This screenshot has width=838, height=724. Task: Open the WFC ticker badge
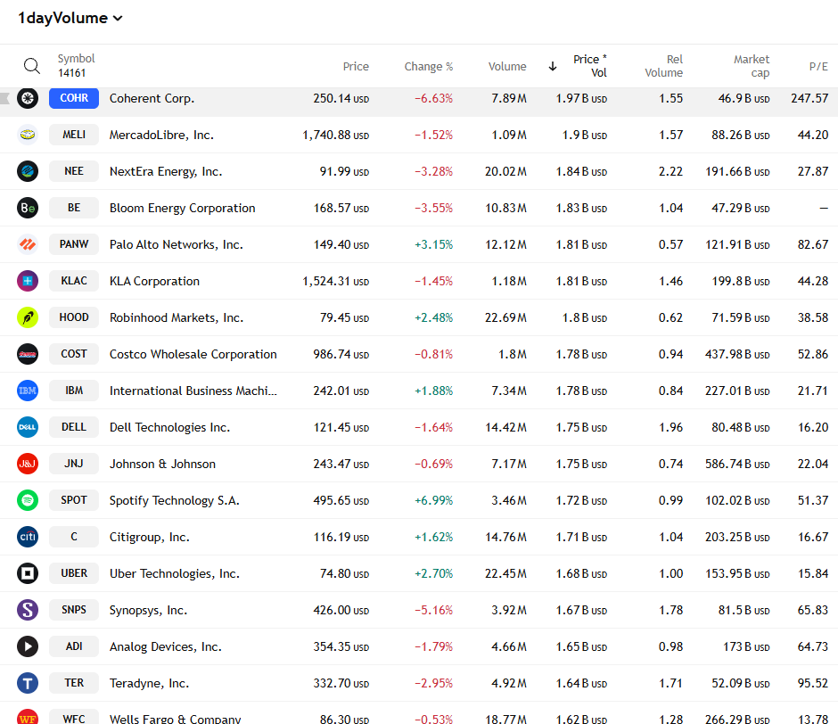(74, 717)
